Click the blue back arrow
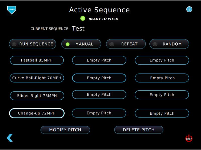The height and width of the screenshot is (150, 201). coord(10,138)
